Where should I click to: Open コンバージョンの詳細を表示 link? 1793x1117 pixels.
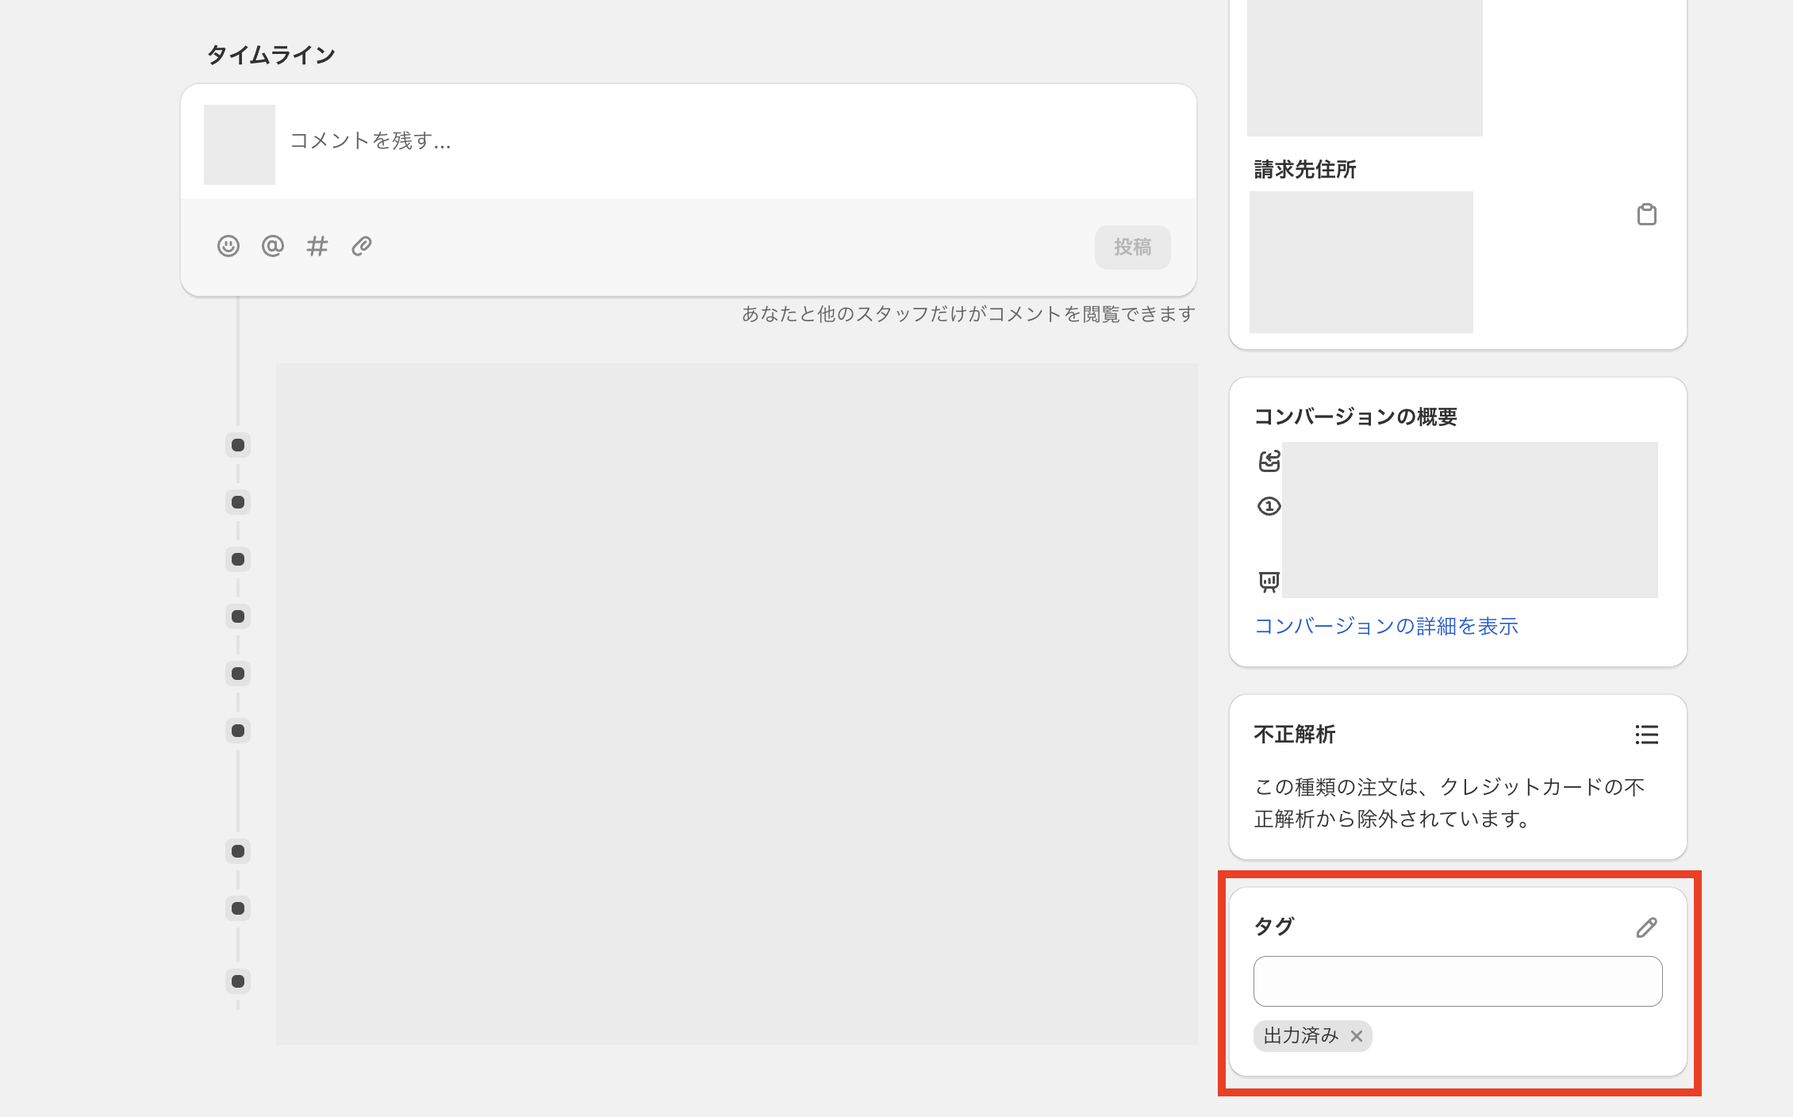(1386, 626)
